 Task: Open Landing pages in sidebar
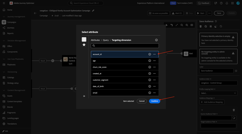13,118
